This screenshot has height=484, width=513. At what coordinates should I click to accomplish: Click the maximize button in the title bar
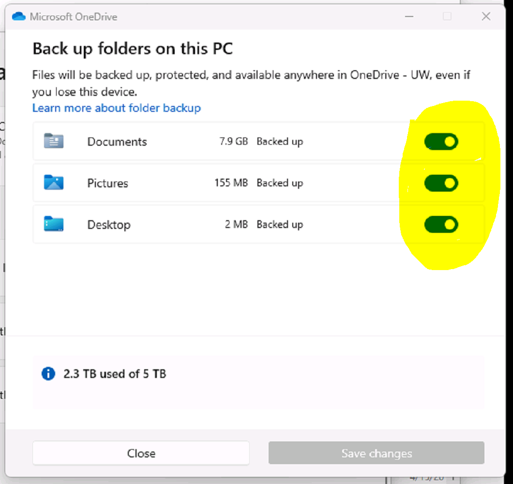pyautogui.click(x=447, y=16)
